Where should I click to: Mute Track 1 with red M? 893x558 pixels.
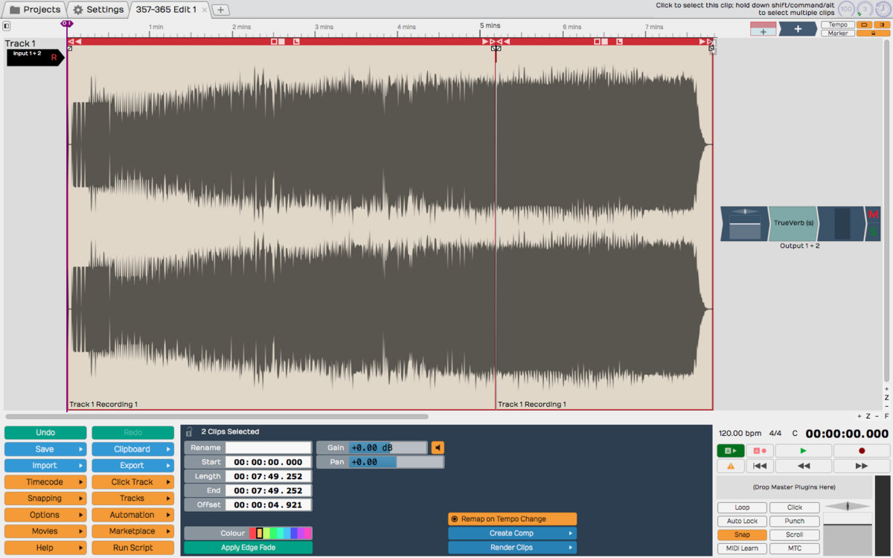click(x=873, y=215)
